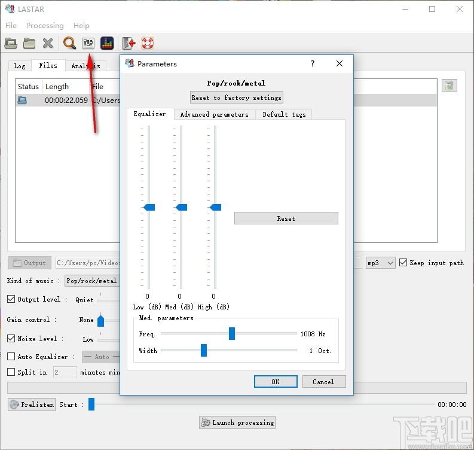Click the output path text field
Screen dimensions: 474x450
coord(88,263)
